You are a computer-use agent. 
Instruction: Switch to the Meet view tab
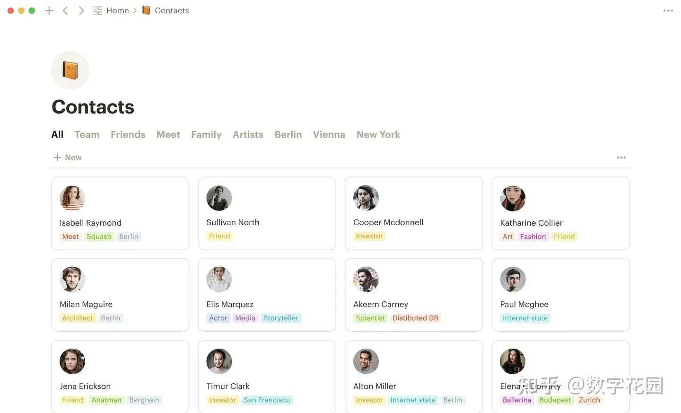(x=168, y=134)
